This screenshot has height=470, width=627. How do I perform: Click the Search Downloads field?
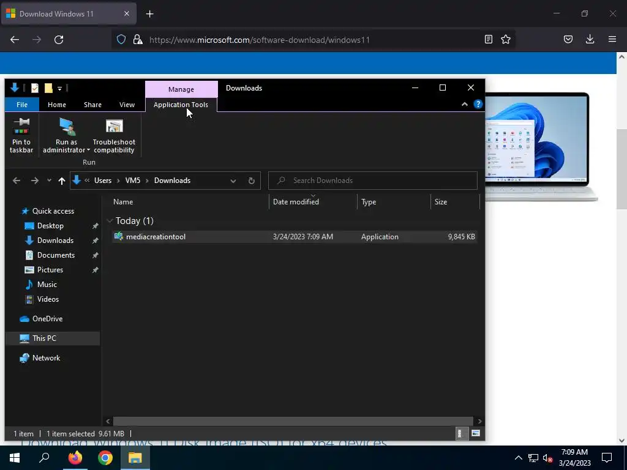pyautogui.click(x=373, y=181)
